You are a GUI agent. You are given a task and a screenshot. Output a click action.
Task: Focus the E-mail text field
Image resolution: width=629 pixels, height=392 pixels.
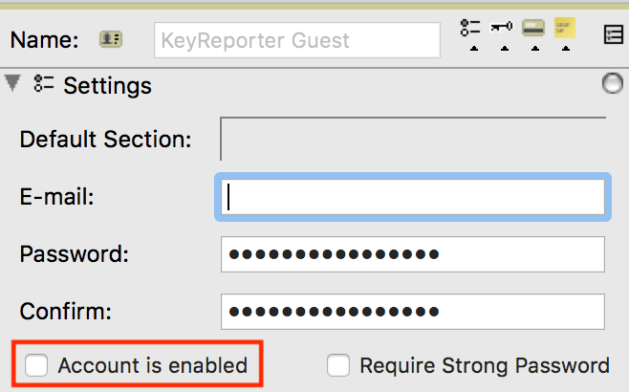tap(413, 197)
